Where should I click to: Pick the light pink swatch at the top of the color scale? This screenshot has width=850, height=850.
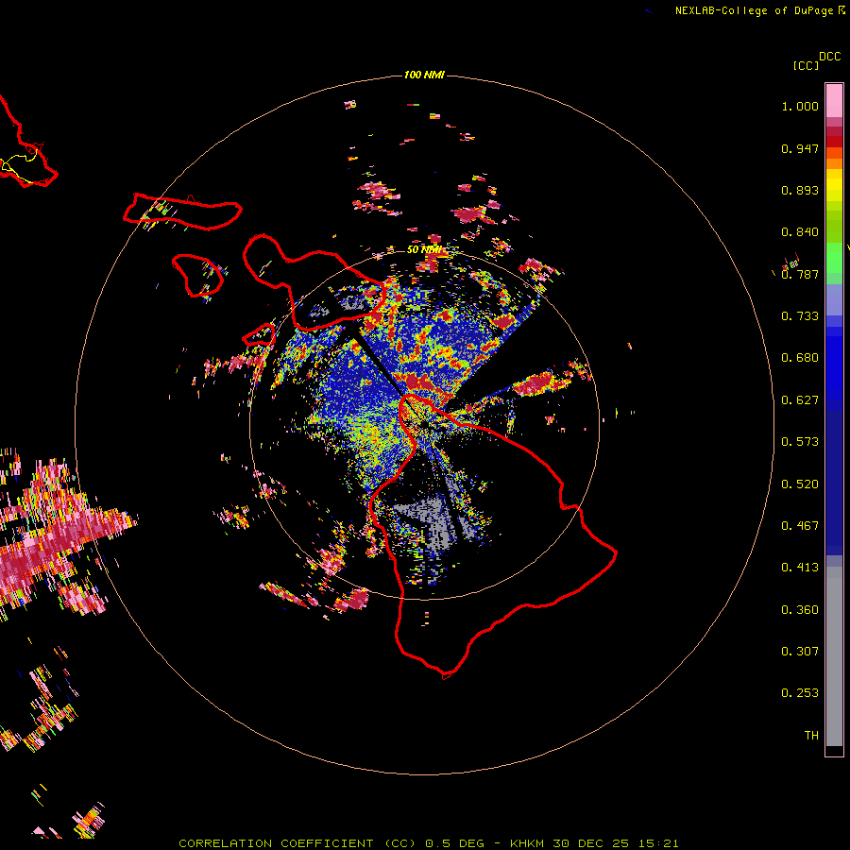[x=834, y=100]
